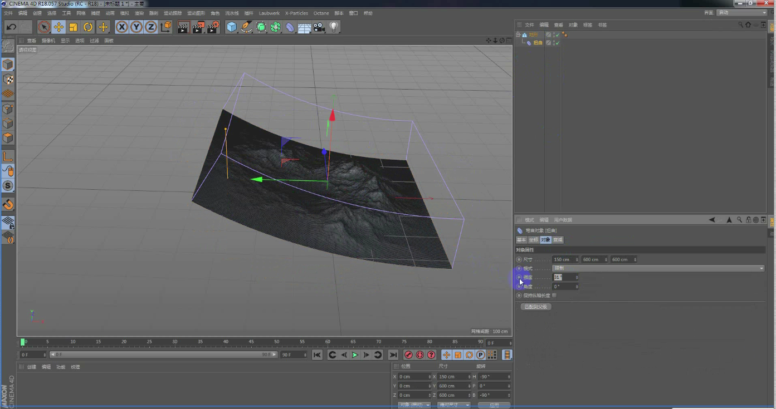Click the Render to Picture Viewer icon
The width and height of the screenshot is (776, 409).
click(198, 27)
